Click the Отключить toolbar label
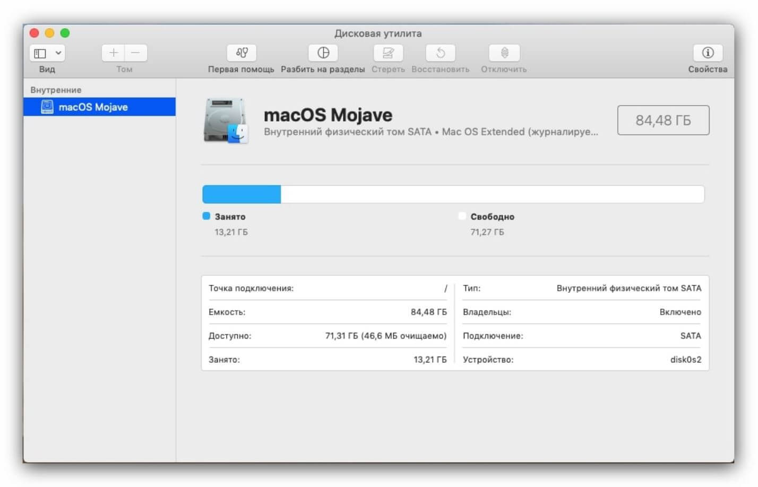The width and height of the screenshot is (758, 487). click(x=504, y=69)
